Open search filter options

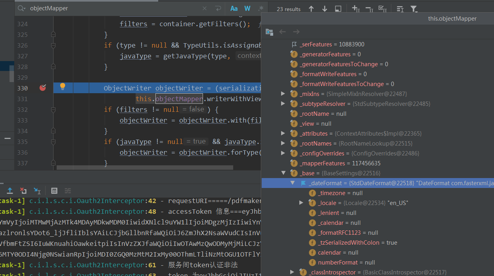pyautogui.click(x=414, y=9)
